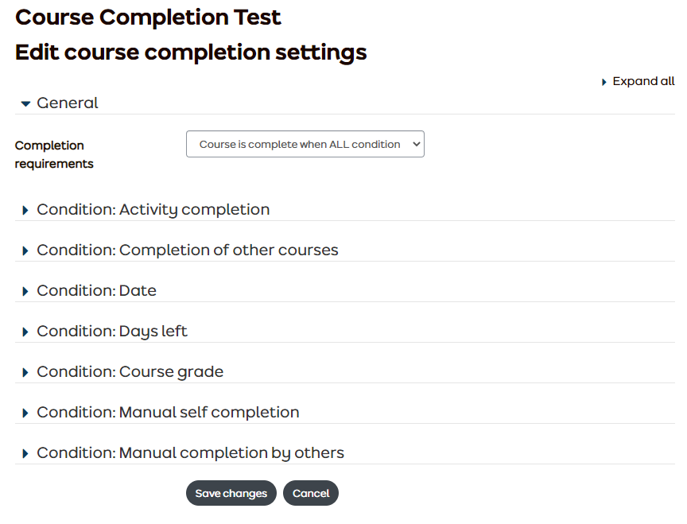Image resolution: width=687 pixels, height=524 pixels.
Task: Open the Completion requirements dropdown
Action: 305,144
